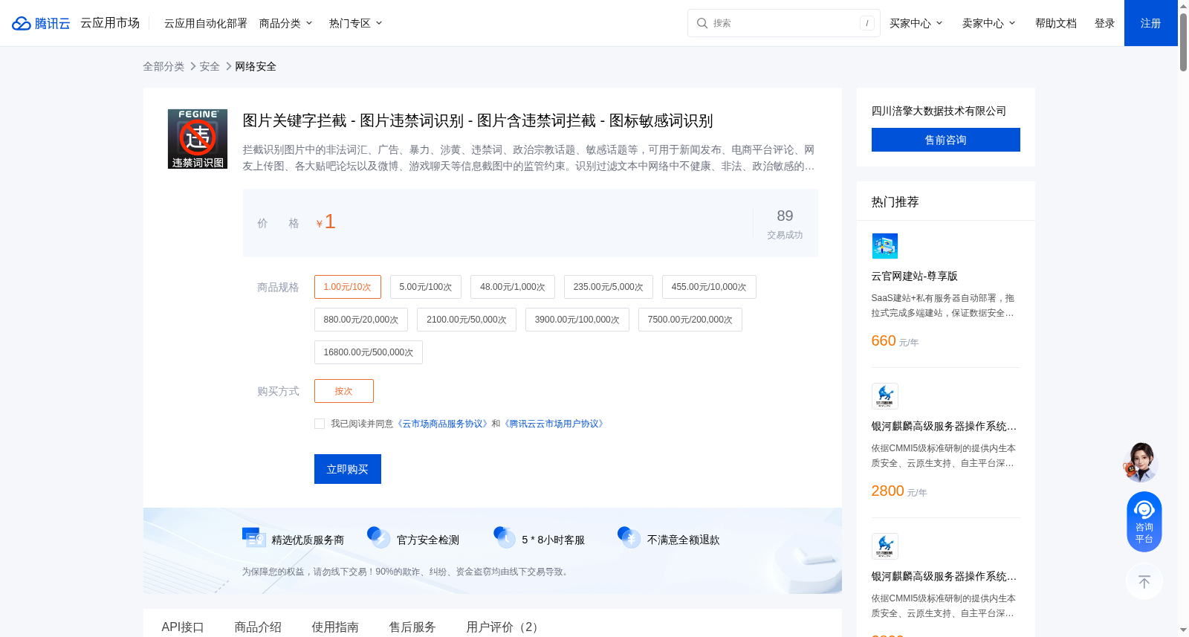
Task: Click the 不满意全额退款 icon
Action: [x=629, y=537]
